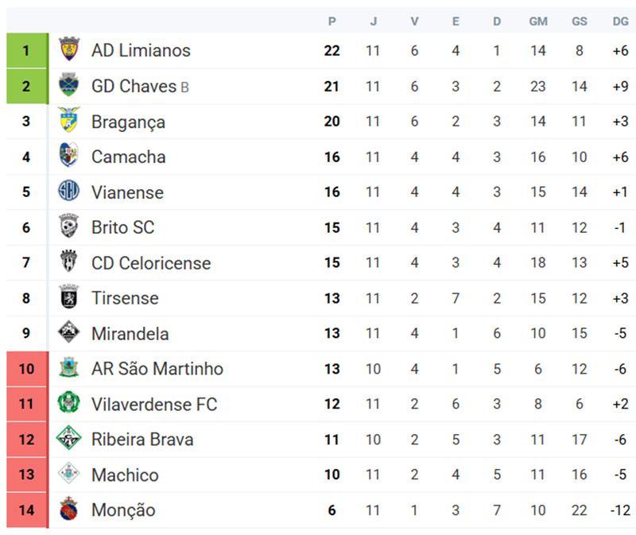636x535 pixels.
Task: Click the AD Limianos club crest
Action: pos(69,50)
